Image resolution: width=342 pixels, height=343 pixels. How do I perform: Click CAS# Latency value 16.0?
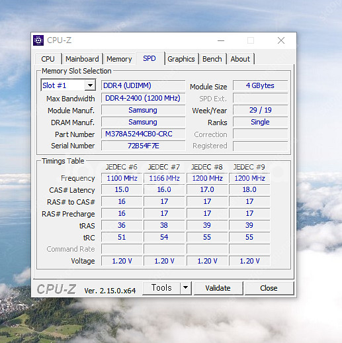coord(164,189)
